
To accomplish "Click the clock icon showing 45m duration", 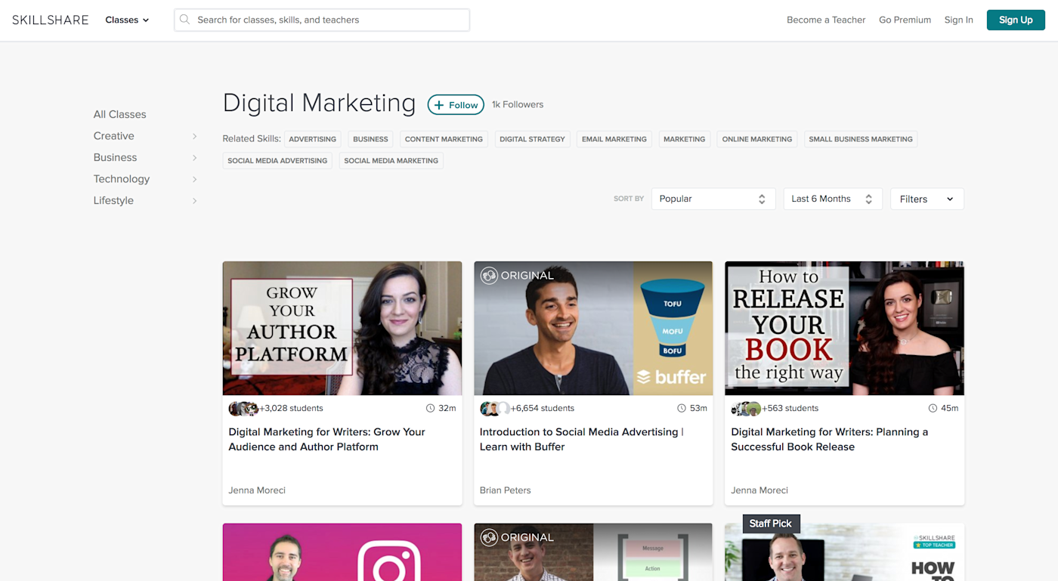I will click(933, 408).
